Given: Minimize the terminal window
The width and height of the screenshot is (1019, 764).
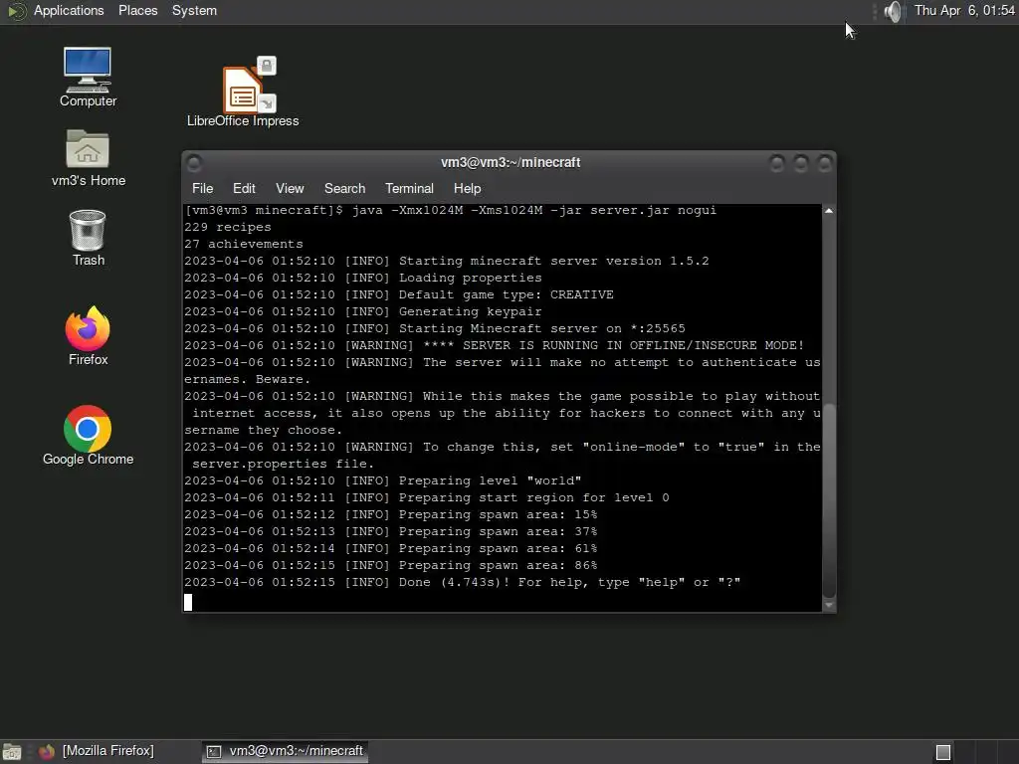Looking at the screenshot, I should (x=776, y=163).
